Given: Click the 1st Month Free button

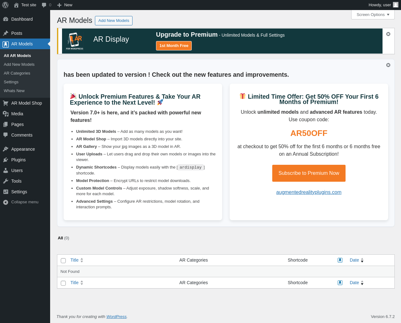Looking at the screenshot, I should coord(174,46).
